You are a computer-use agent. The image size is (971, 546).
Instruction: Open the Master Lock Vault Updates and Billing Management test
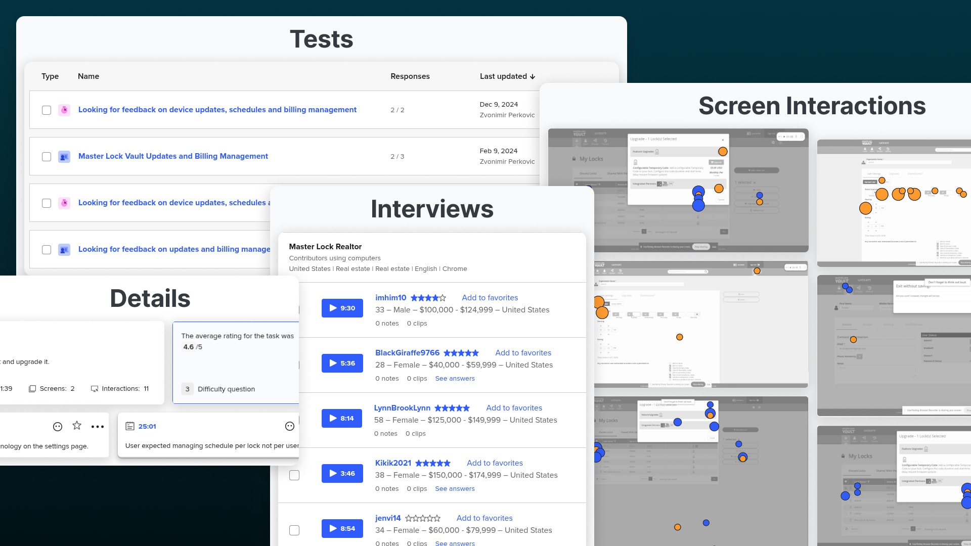pyautogui.click(x=173, y=156)
